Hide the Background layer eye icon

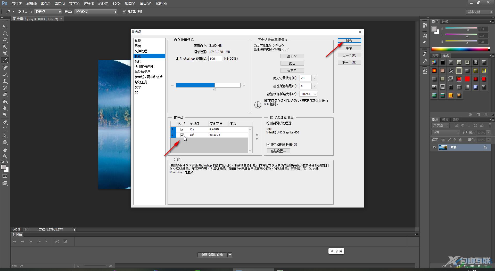[434, 147]
